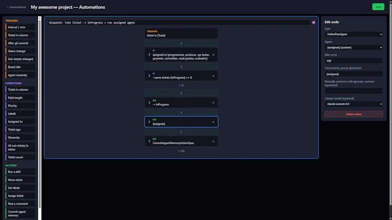Save the automation
This screenshot has height=220, width=392.
378,7
